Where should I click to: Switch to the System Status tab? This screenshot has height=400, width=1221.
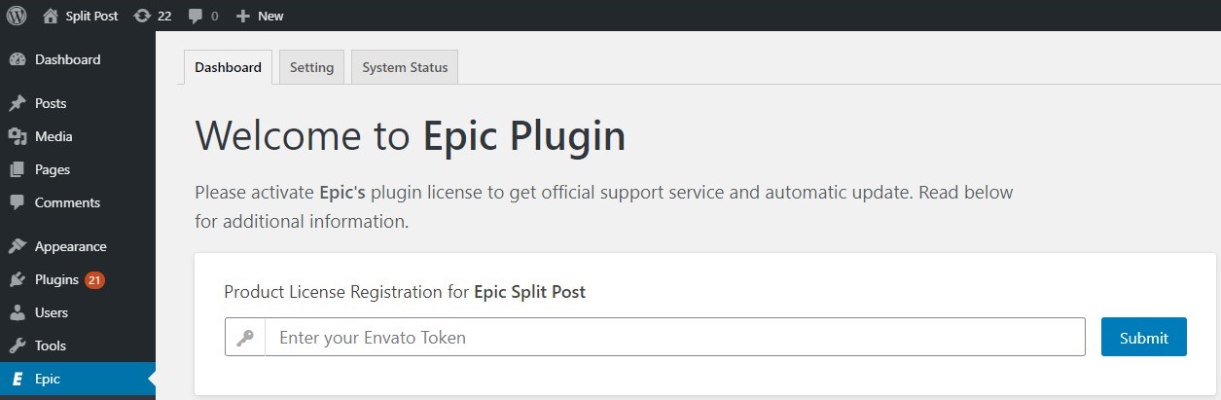pyautogui.click(x=405, y=67)
